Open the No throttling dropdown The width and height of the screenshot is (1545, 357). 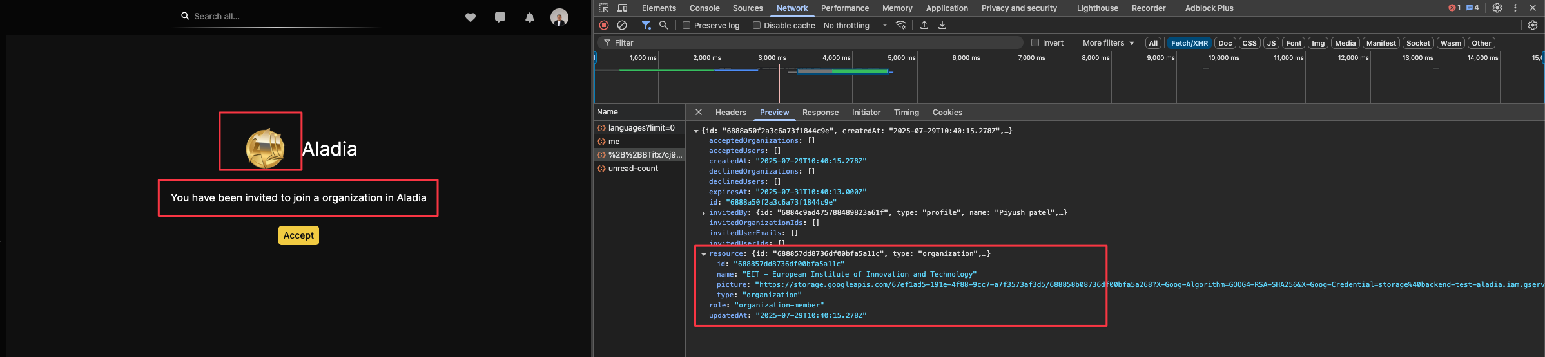coord(855,25)
